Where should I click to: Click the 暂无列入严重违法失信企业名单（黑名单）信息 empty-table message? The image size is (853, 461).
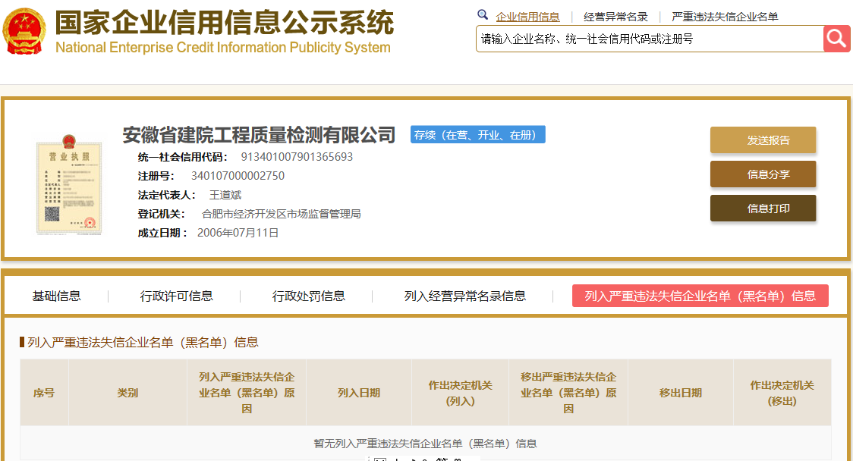coord(426,444)
